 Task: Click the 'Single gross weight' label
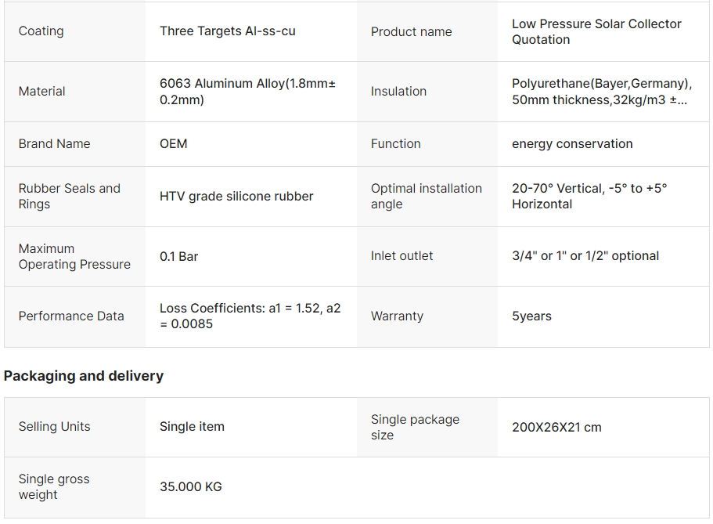(54, 487)
